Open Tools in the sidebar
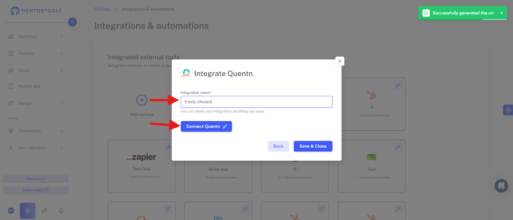The width and height of the screenshot is (513, 220). (x=23, y=70)
